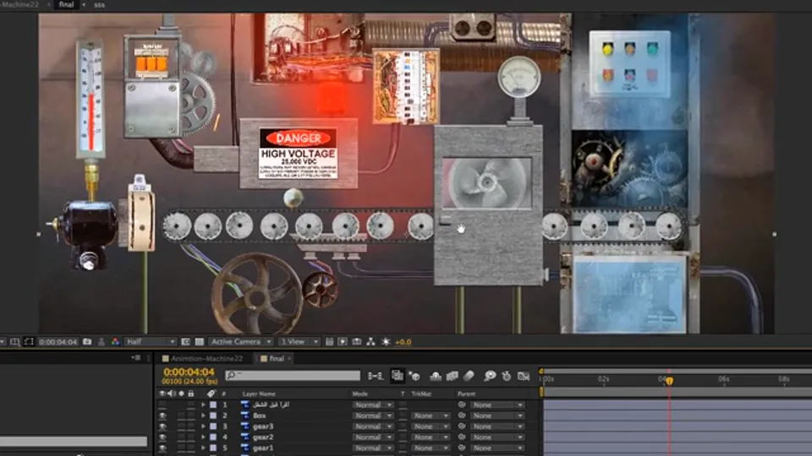The height and width of the screenshot is (456, 812).
Task: Open the Fast Previews options
Action: click(x=343, y=342)
